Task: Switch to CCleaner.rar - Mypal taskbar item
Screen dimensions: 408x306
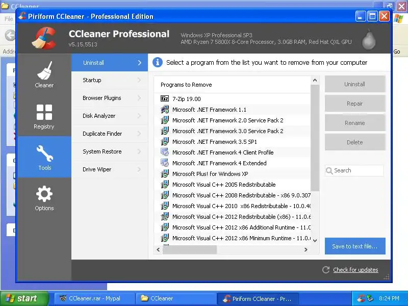Action: click(94, 298)
